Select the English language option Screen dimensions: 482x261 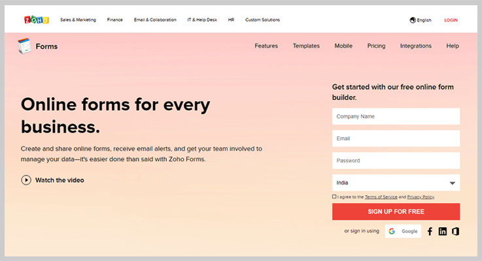[424, 20]
